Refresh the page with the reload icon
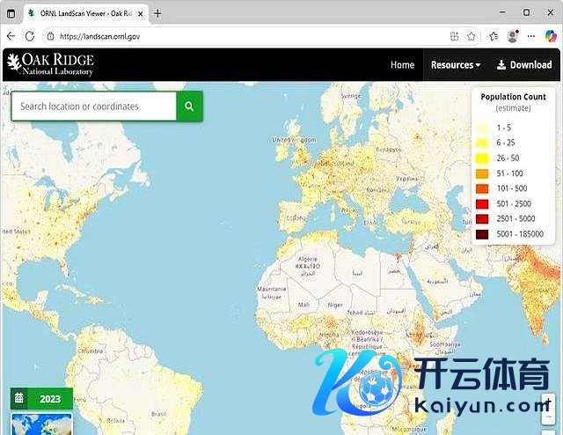This screenshot has width=563, height=435. tap(30, 36)
